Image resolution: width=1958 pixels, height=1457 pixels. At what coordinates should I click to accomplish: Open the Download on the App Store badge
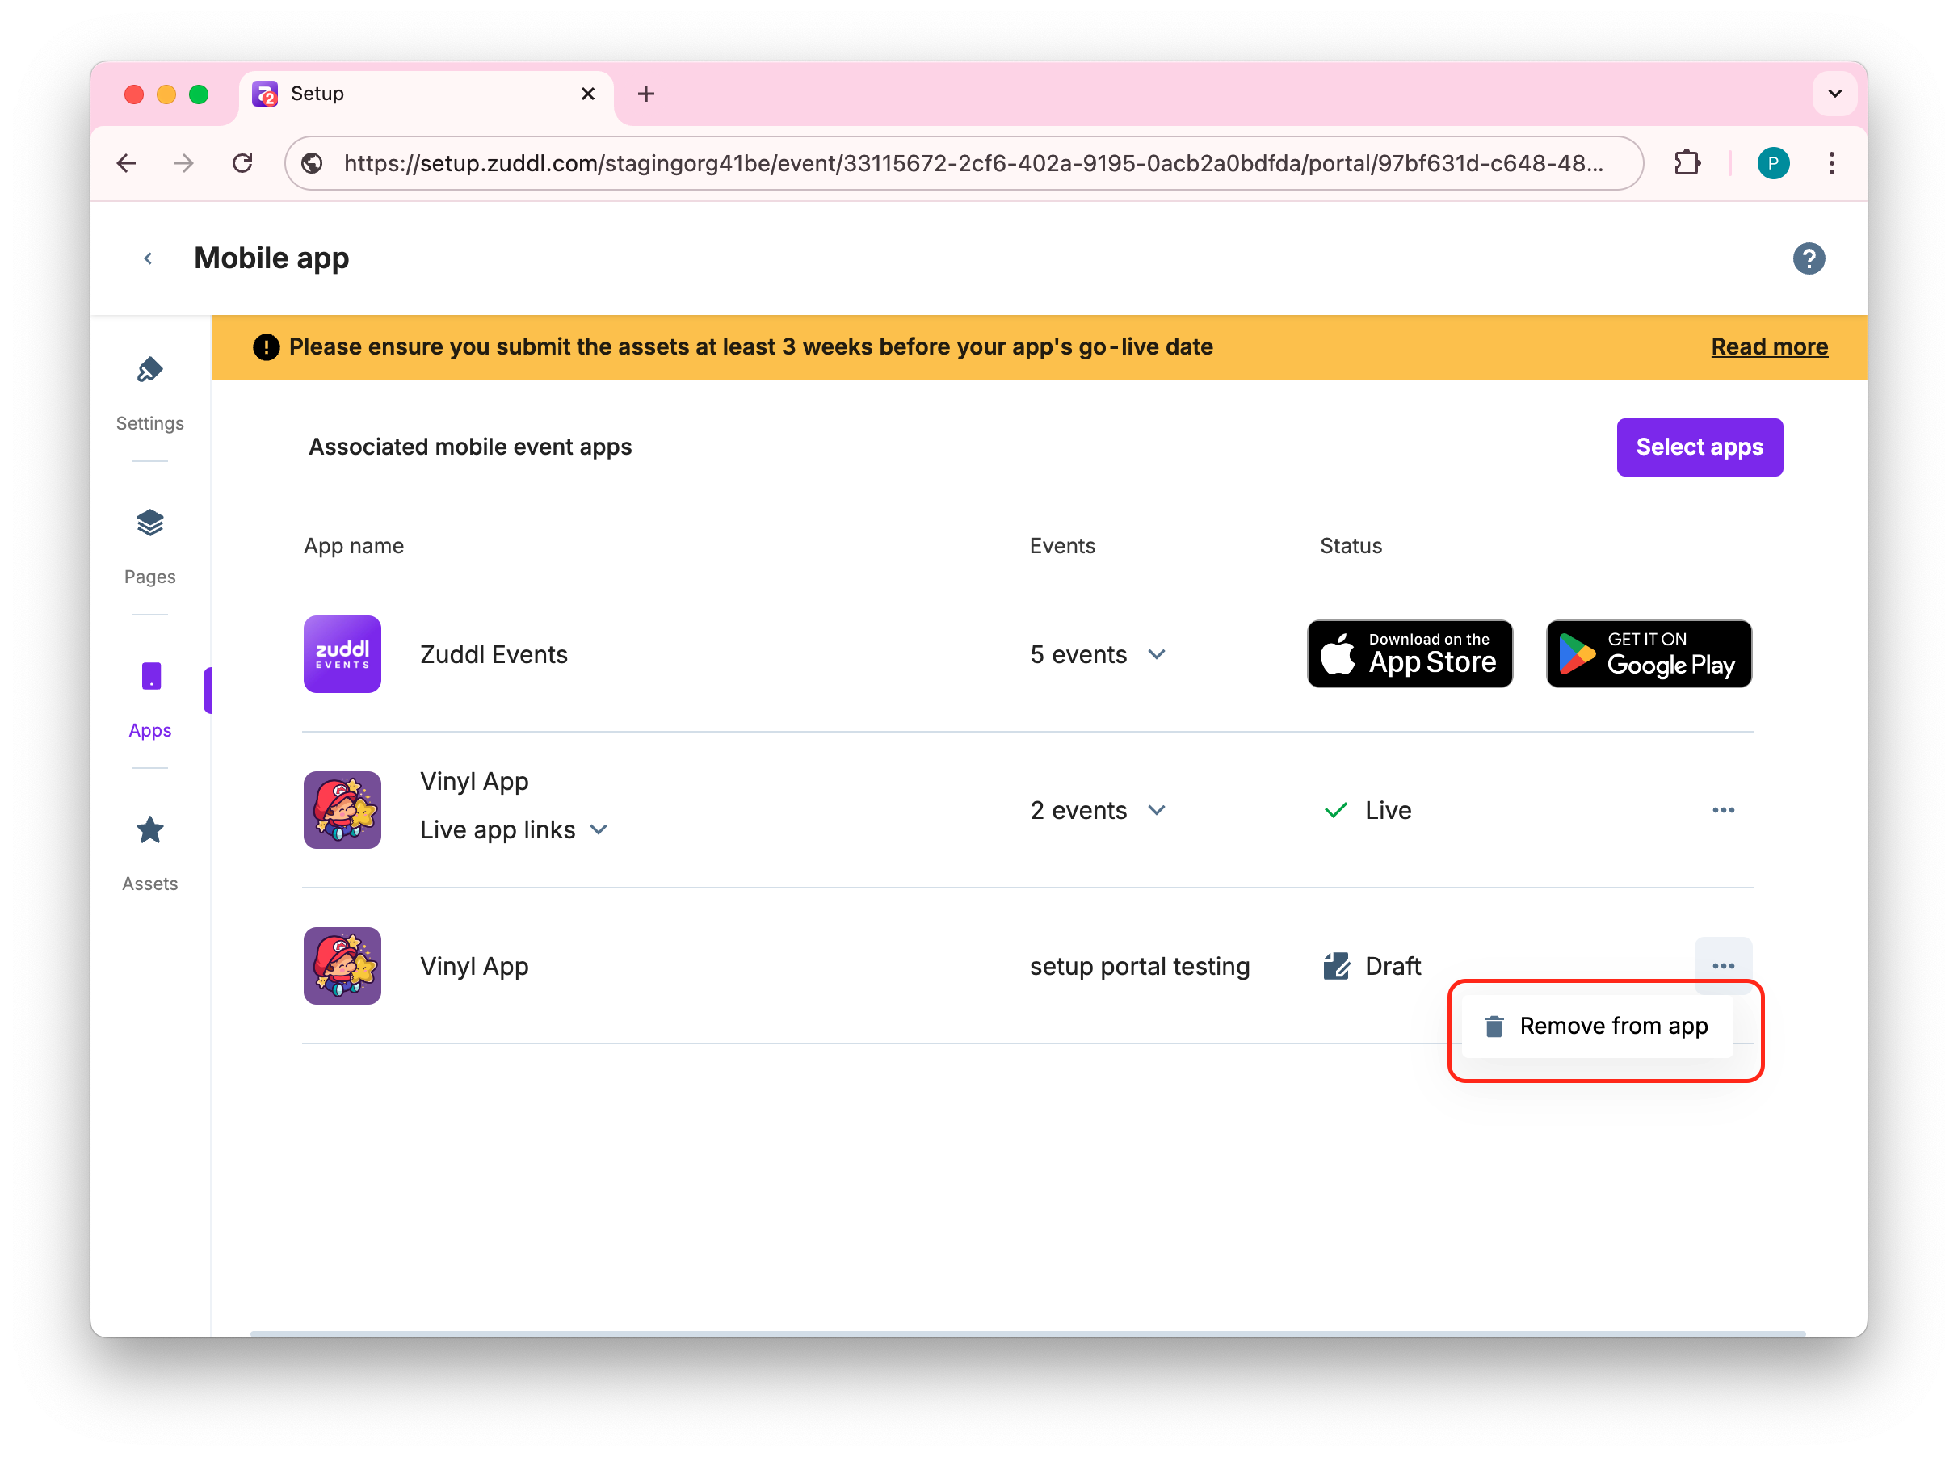(1410, 653)
